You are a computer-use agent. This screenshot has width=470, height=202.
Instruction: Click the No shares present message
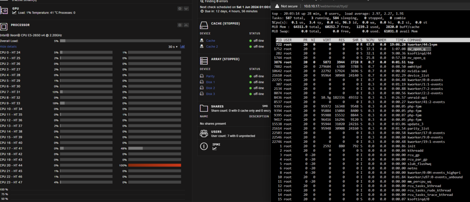[213, 124]
